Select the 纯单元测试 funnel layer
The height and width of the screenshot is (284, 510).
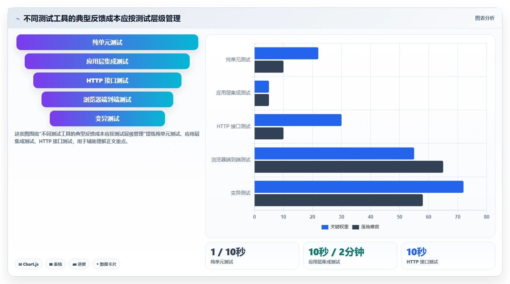[x=107, y=42]
